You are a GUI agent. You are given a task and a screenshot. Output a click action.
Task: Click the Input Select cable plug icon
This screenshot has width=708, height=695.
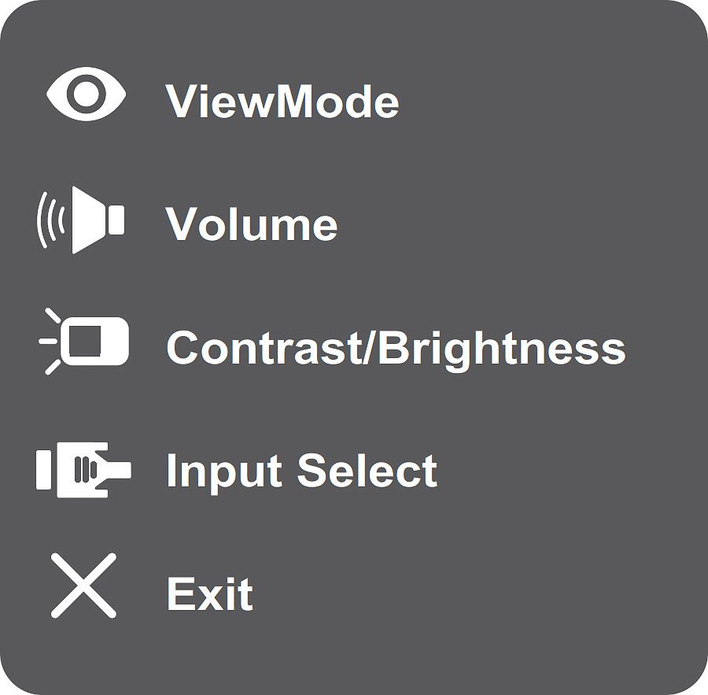pyautogui.click(x=83, y=469)
